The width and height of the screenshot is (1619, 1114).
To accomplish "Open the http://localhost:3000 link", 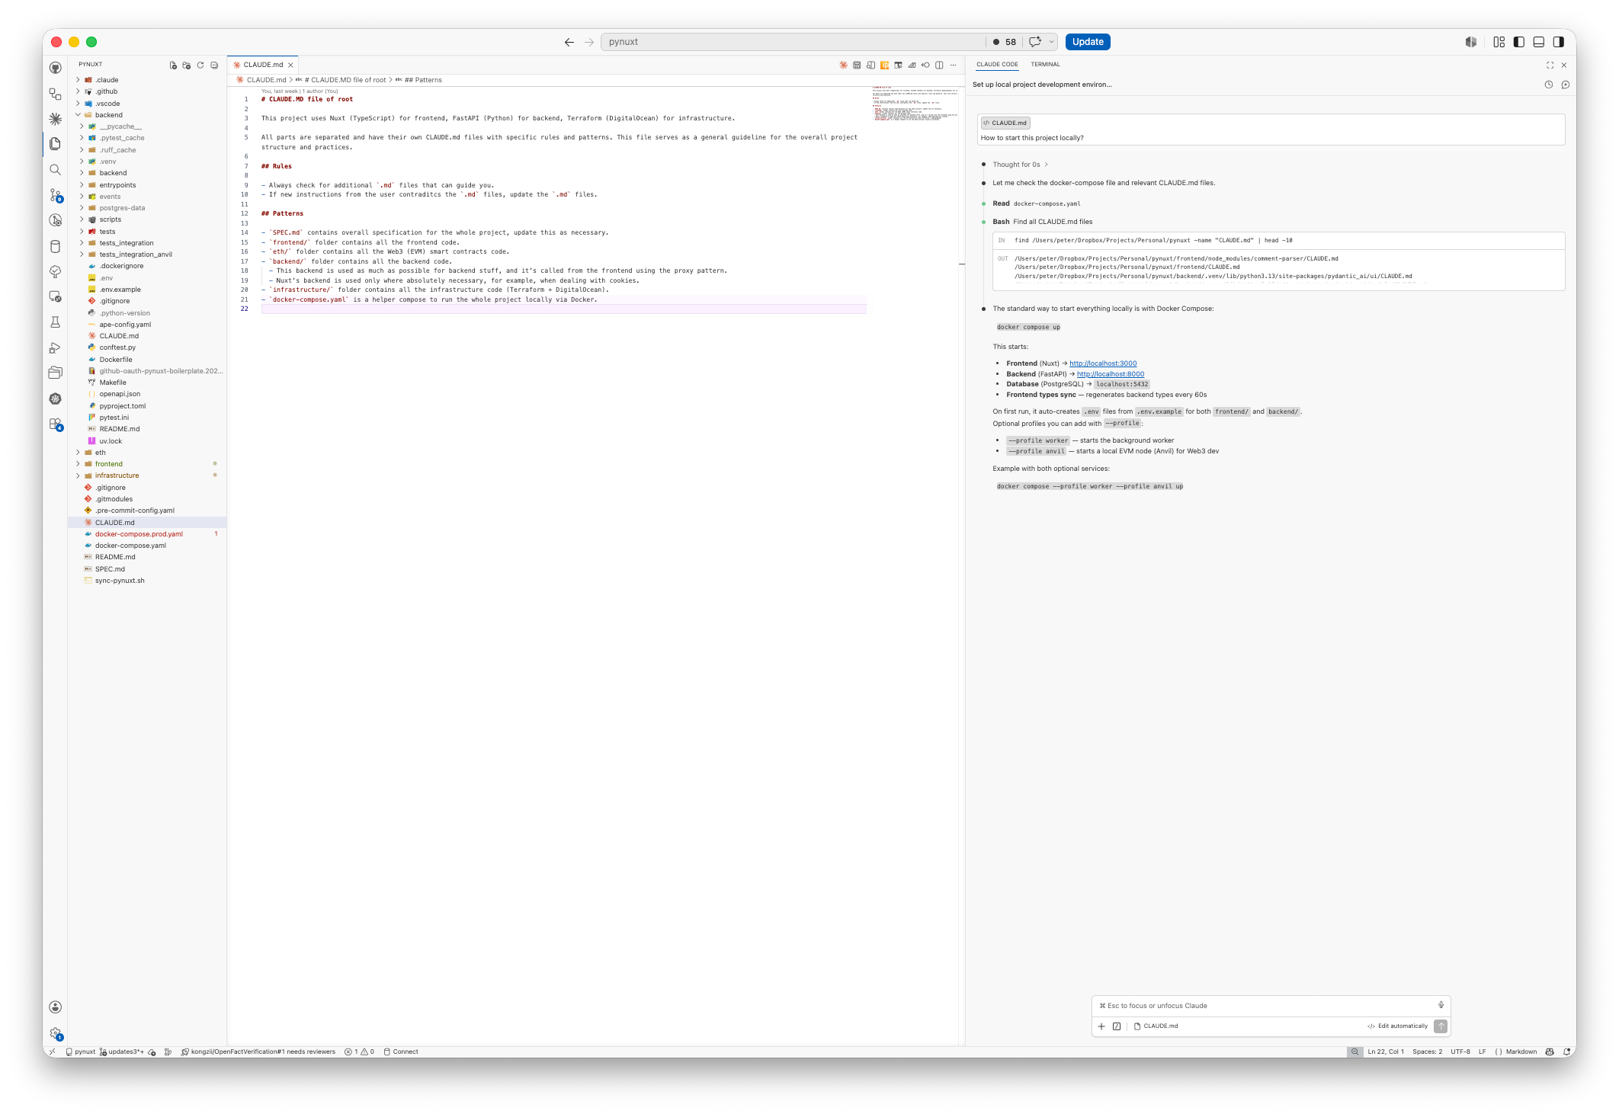I will (1103, 363).
